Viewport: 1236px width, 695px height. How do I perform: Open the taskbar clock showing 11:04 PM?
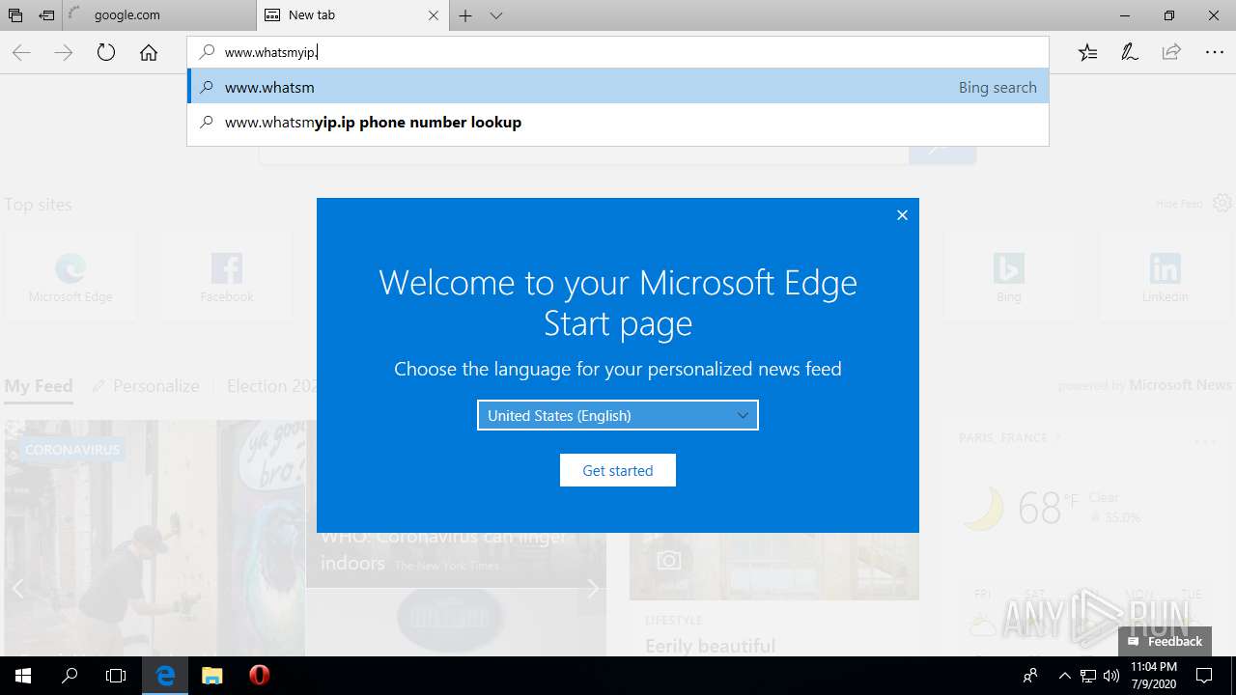(1154, 676)
